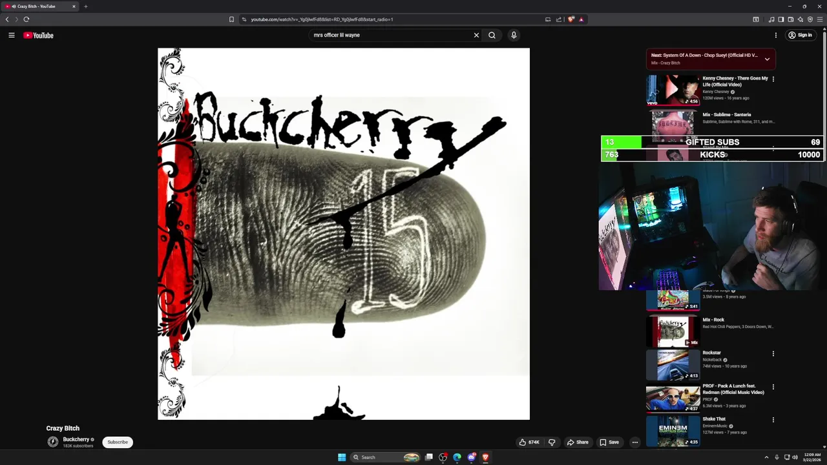Viewport: 827px width, 465px height.
Task: Bookmark this page in address bar
Action: click(231, 19)
